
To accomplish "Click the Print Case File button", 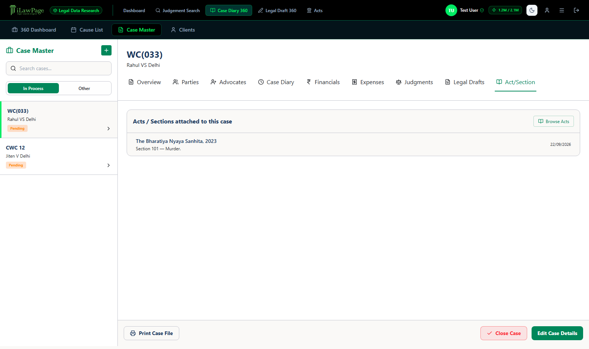I will click(151, 333).
